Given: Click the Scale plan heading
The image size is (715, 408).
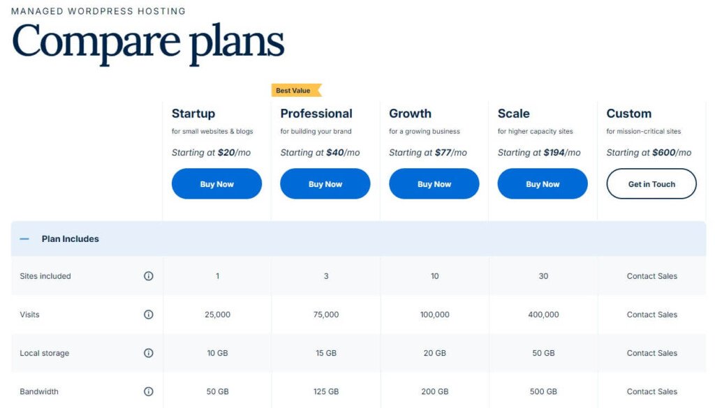Looking at the screenshot, I should (x=514, y=114).
